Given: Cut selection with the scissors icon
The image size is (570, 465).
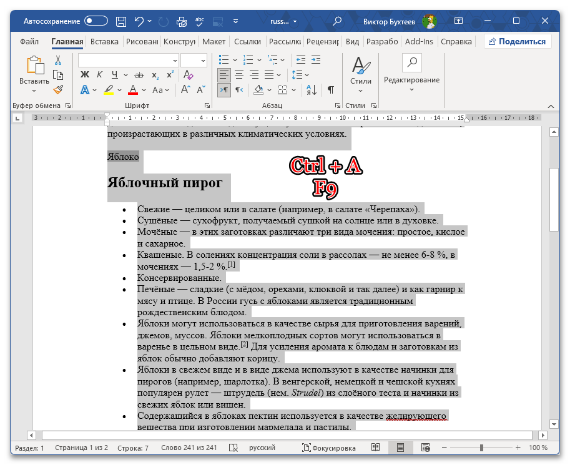Looking at the screenshot, I should click(58, 60).
